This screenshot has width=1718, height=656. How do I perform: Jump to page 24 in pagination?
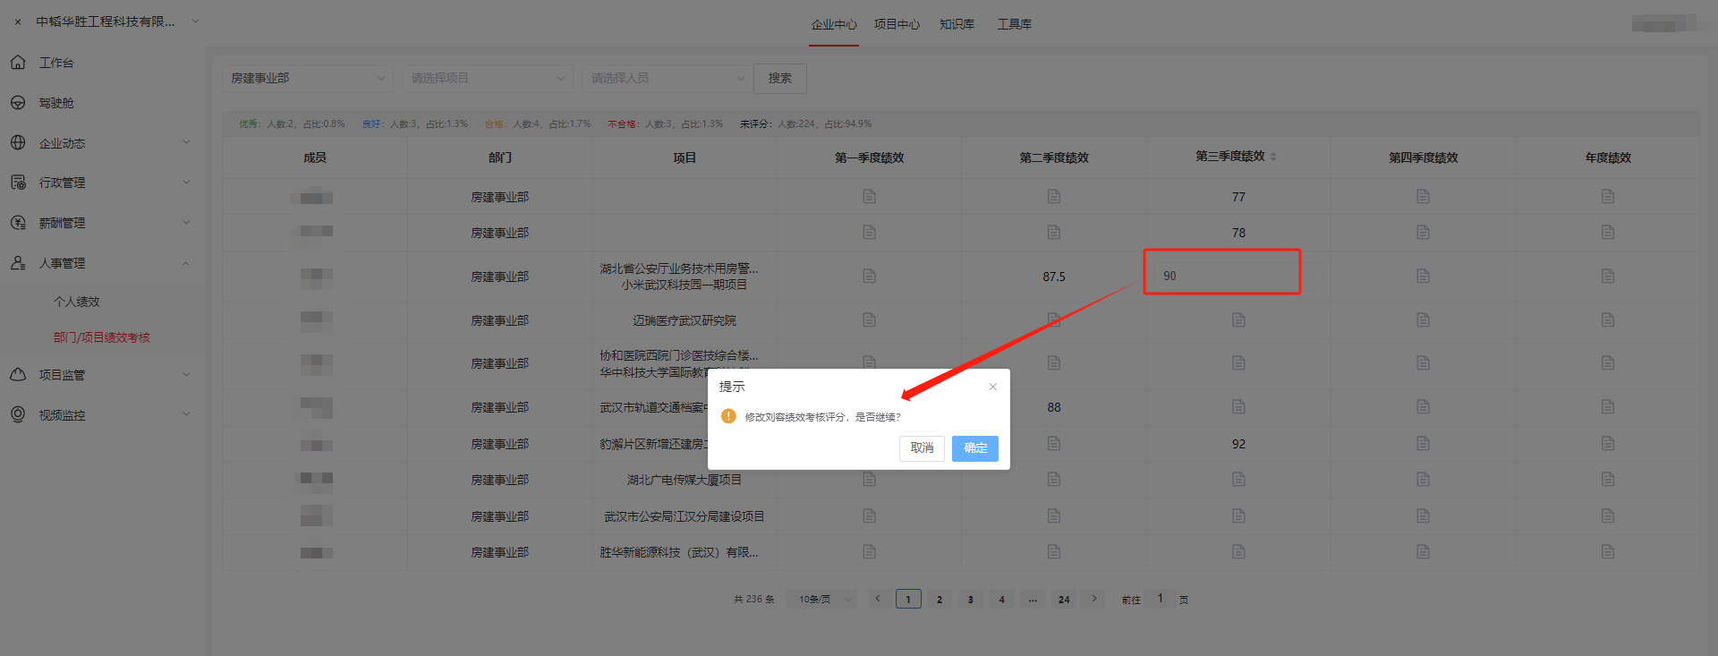tap(1064, 600)
